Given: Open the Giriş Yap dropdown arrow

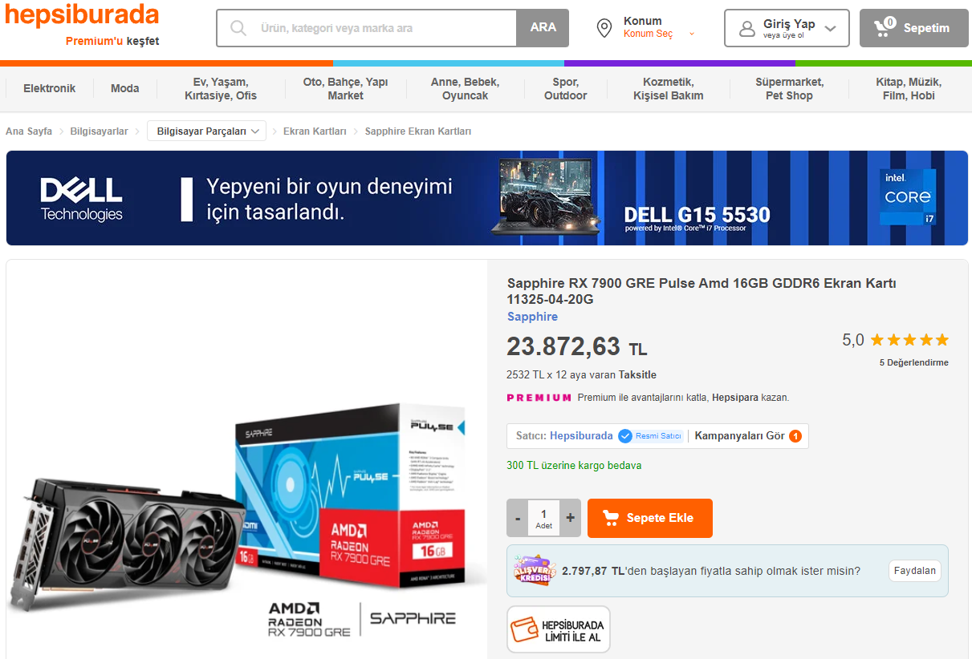Looking at the screenshot, I should [831, 29].
